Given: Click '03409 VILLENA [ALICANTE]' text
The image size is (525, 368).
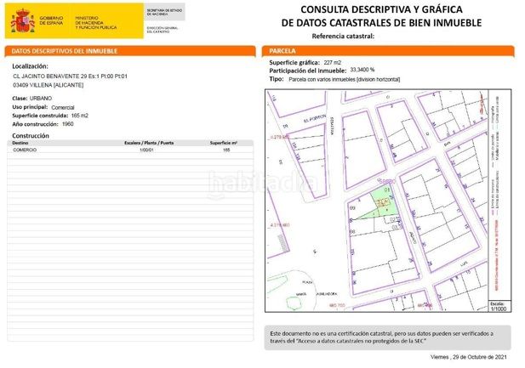Looking at the screenshot, I should point(49,85).
